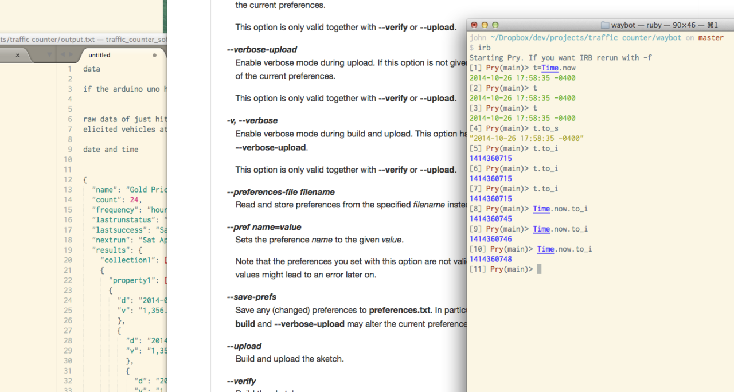Image resolution: width=734 pixels, height=392 pixels.
Task: Click the back navigation arrow in the editor tab bar
Action: click(x=63, y=54)
